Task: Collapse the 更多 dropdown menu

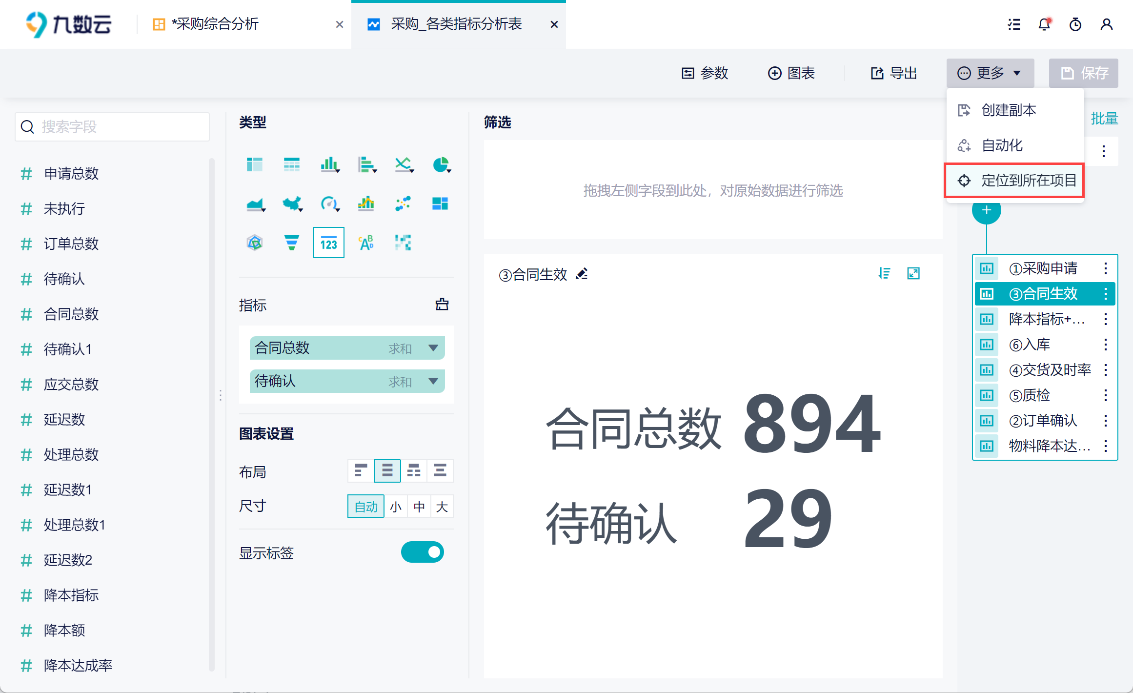Action: tap(990, 73)
